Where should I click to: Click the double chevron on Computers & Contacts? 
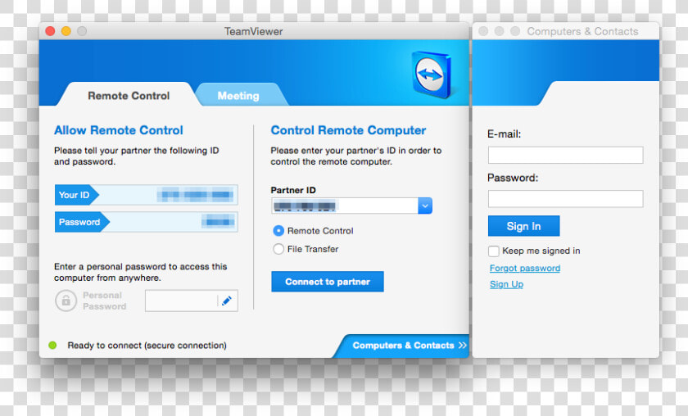pos(463,346)
